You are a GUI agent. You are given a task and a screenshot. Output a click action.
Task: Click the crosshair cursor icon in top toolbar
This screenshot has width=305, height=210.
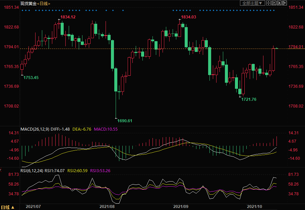[x=268, y=3]
